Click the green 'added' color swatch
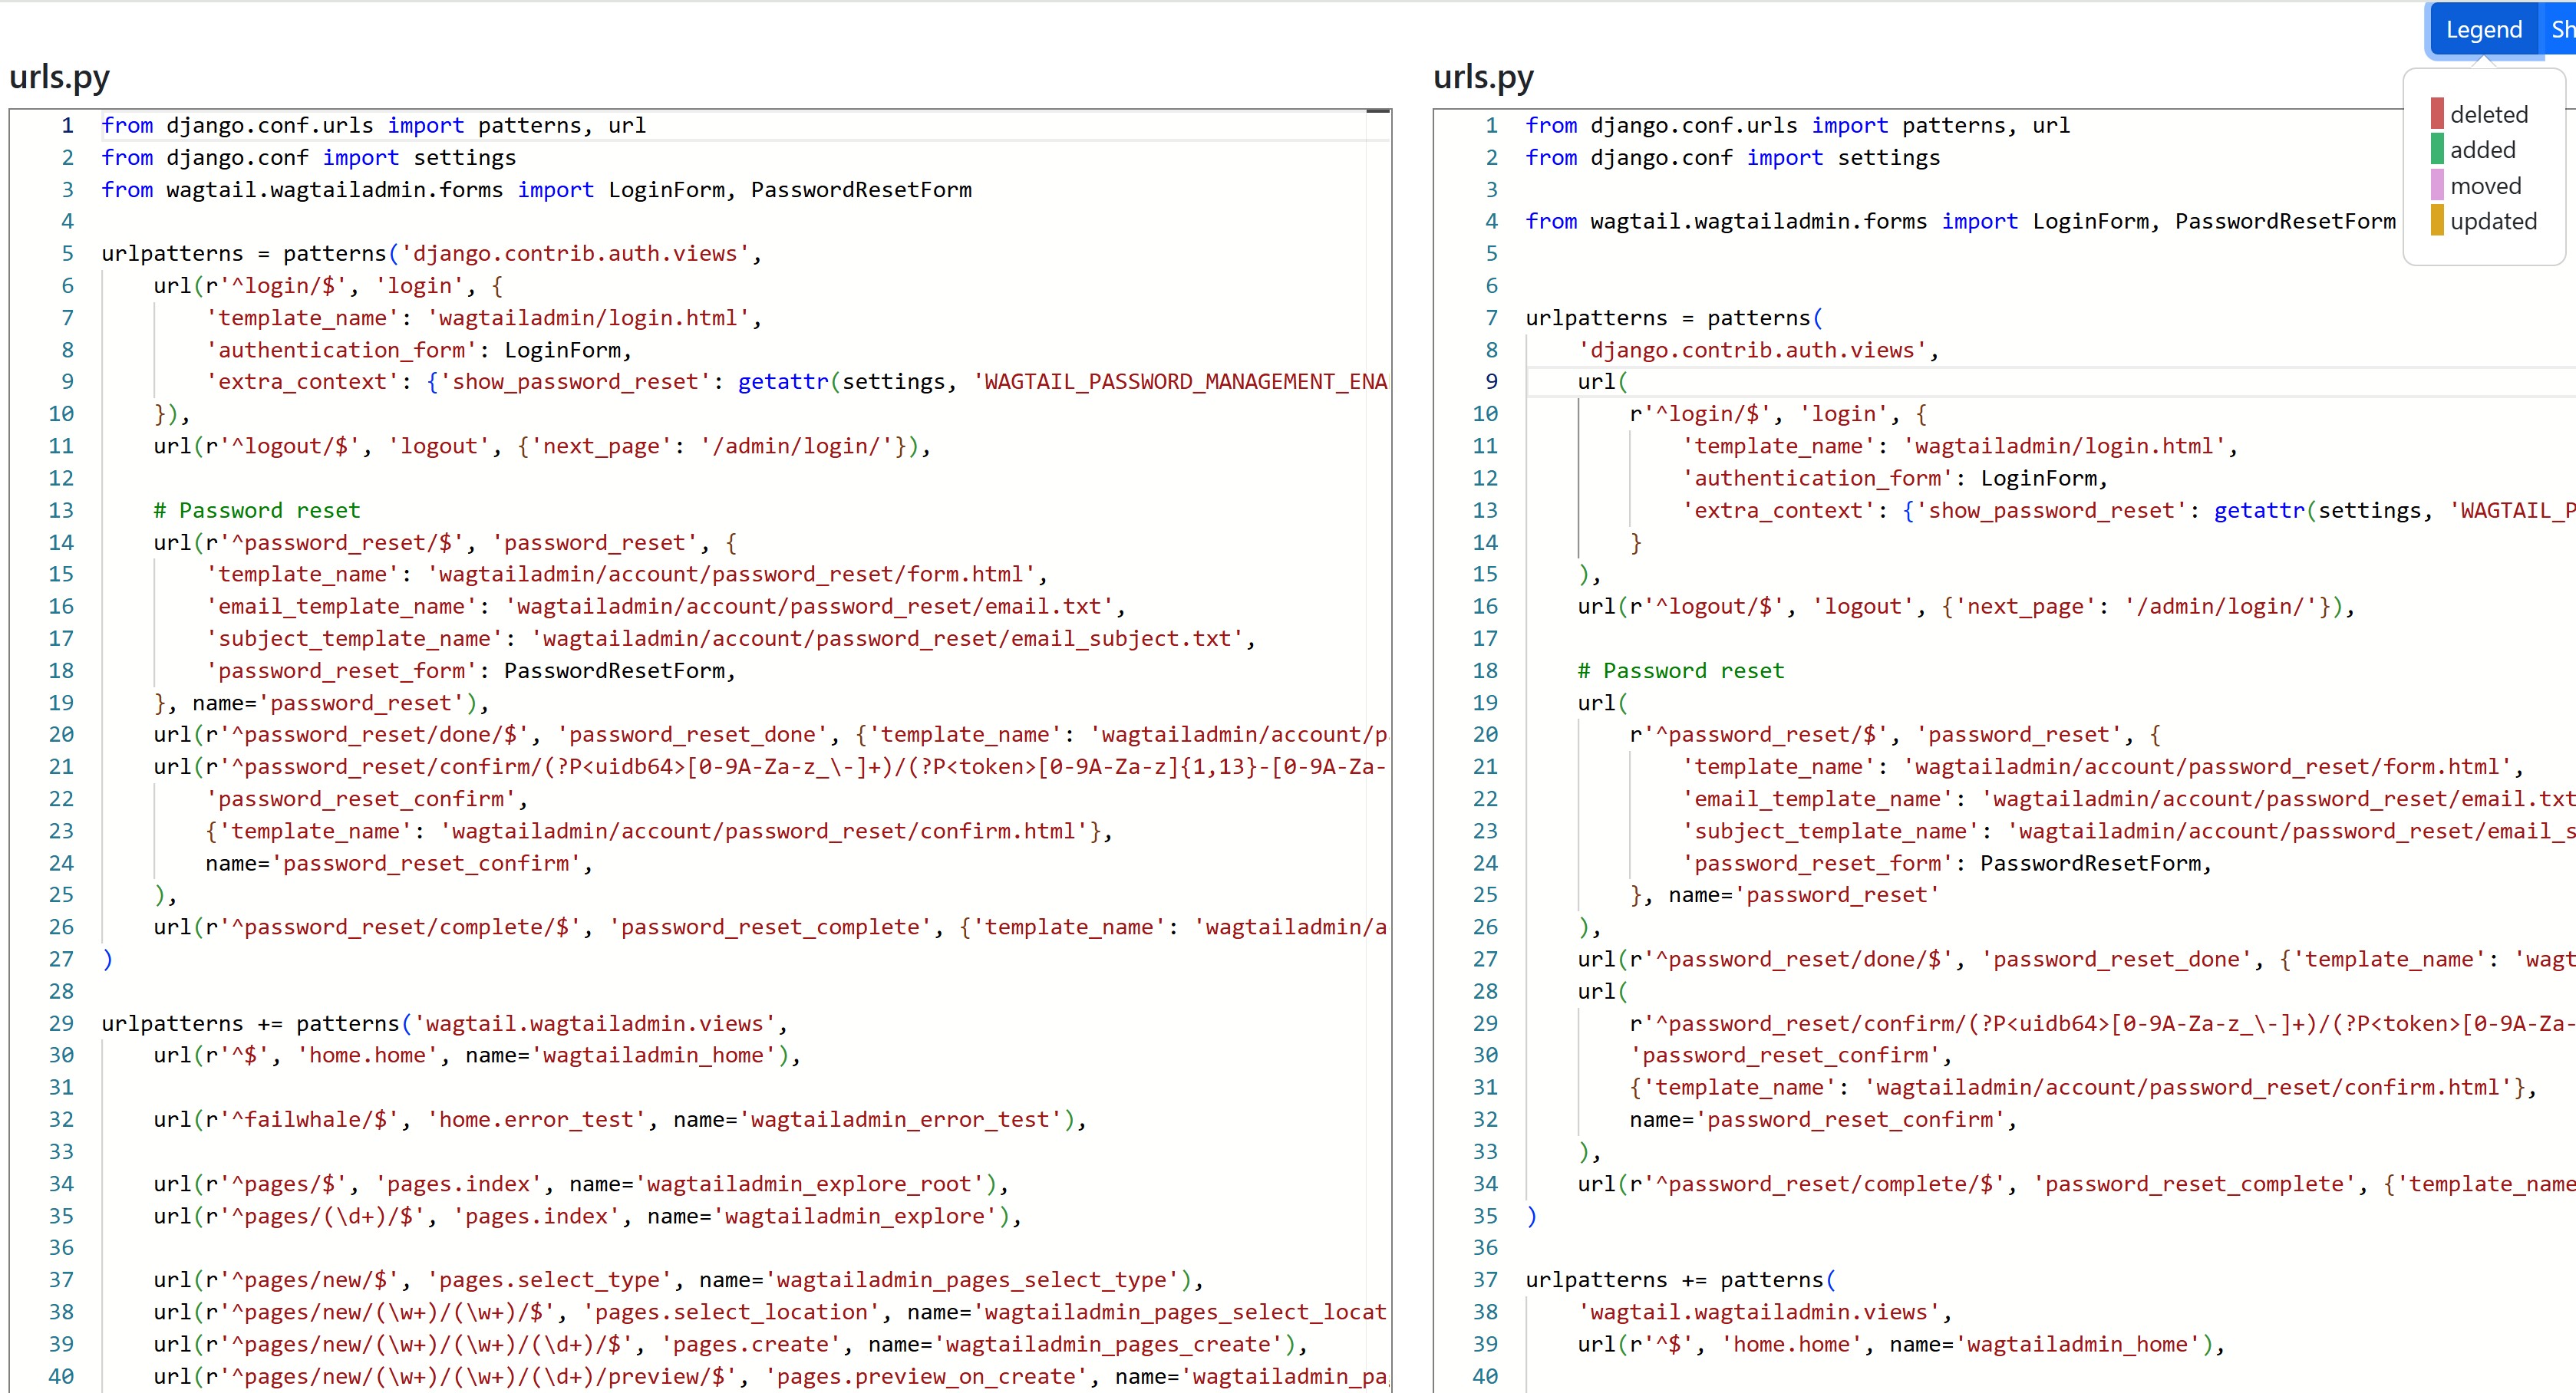Image resolution: width=2576 pixels, height=1393 pixels. [x=2437, y=149]
